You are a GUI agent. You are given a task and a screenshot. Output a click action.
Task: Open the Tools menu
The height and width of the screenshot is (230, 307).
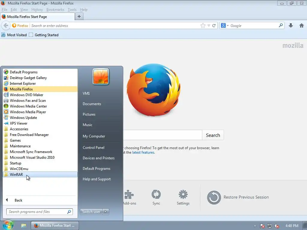click(x=72, y=10)
